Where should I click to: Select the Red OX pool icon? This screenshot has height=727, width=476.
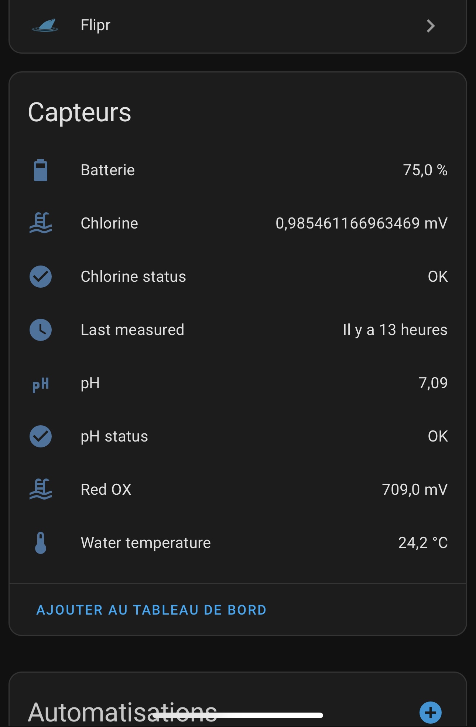[41, 489]
